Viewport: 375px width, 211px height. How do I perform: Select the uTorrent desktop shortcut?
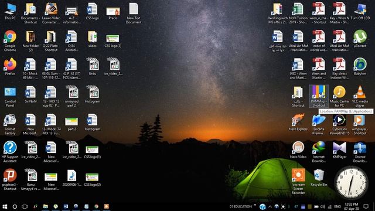(360, 39)
